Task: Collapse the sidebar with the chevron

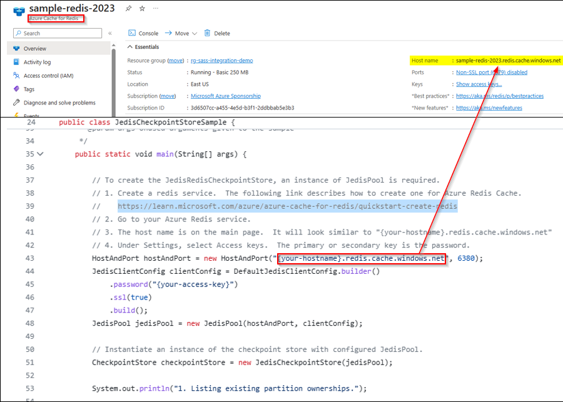Action: click(x=109, y=33)
